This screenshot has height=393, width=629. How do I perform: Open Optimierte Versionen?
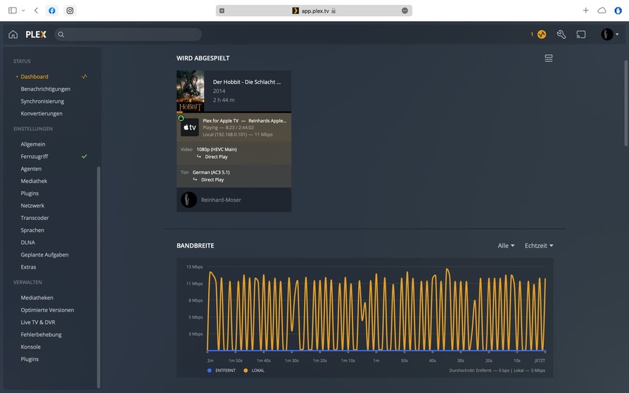pos(47,310)
